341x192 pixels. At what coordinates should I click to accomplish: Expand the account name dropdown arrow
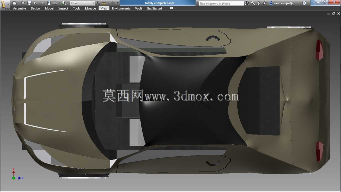coord(297,3)
